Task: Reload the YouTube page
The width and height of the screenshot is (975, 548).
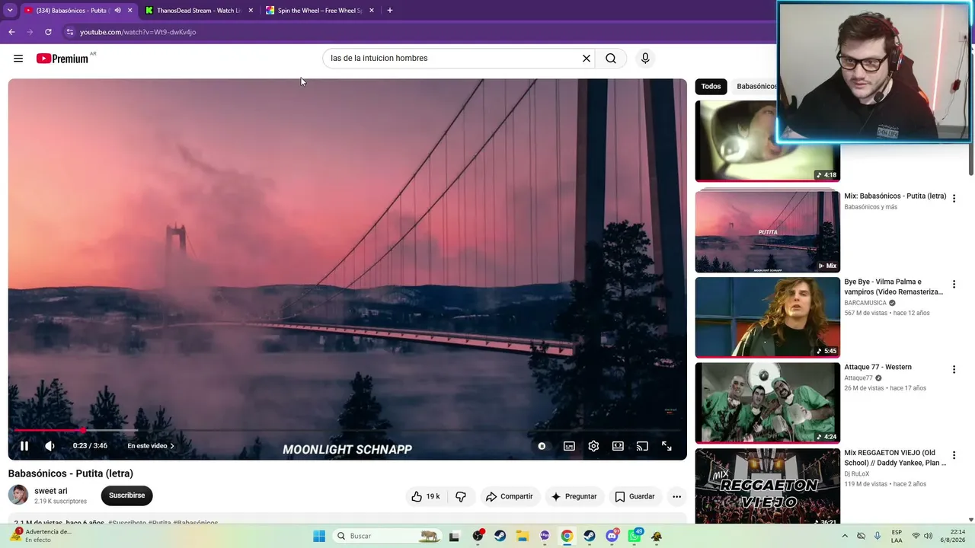Action: 48,32
